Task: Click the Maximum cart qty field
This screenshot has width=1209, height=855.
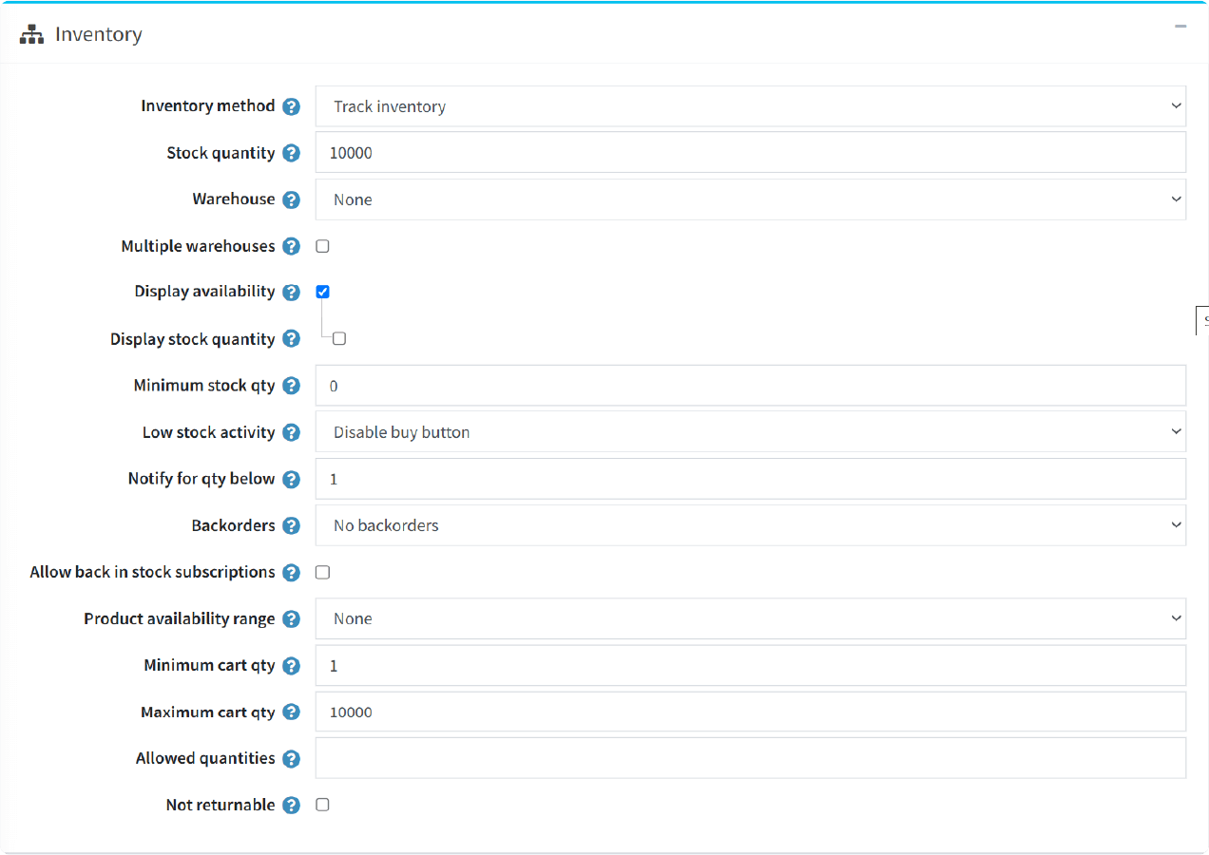Action: click(x=750, y=712)
